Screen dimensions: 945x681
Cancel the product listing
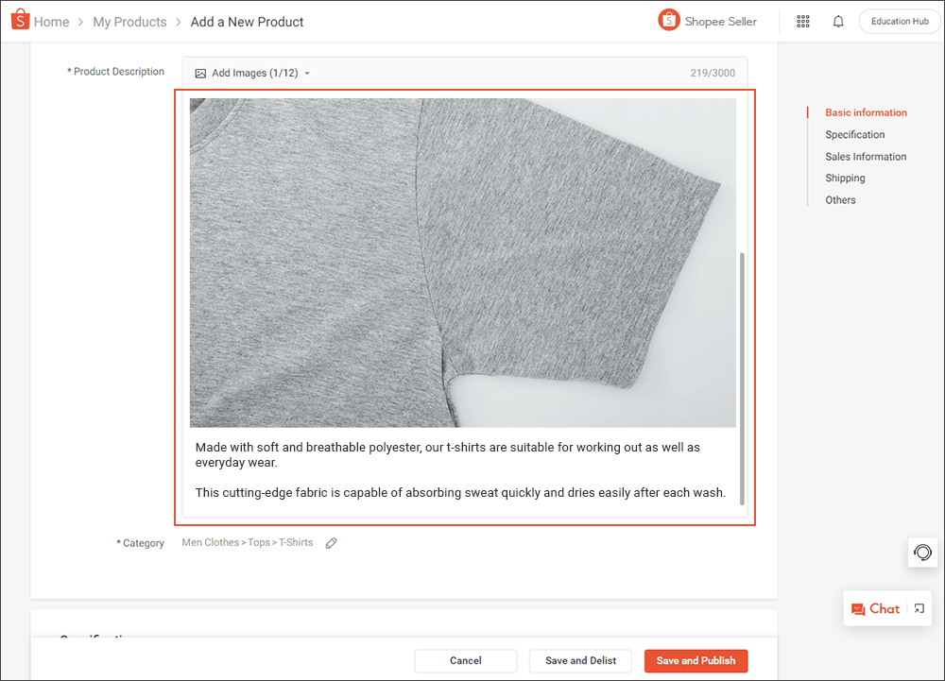(465, 660)
